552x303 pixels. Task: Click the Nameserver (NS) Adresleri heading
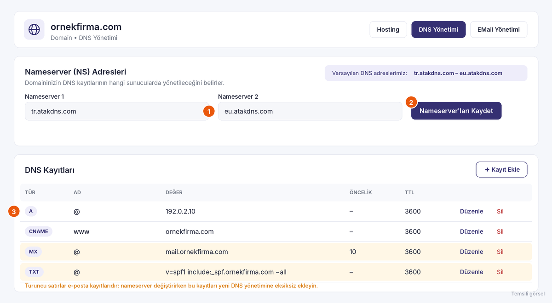click(x=75, y=72)
